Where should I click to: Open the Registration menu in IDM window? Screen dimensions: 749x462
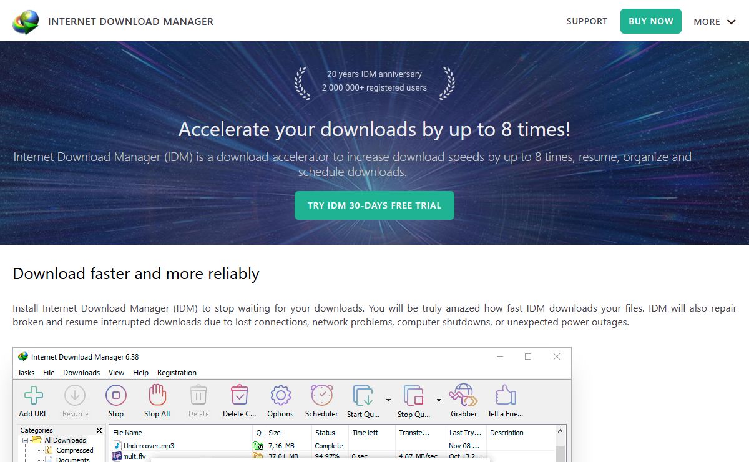[x=177, y=373]
